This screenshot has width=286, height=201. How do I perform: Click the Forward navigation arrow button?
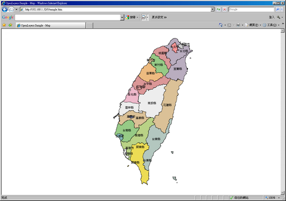tap(11, 9)
